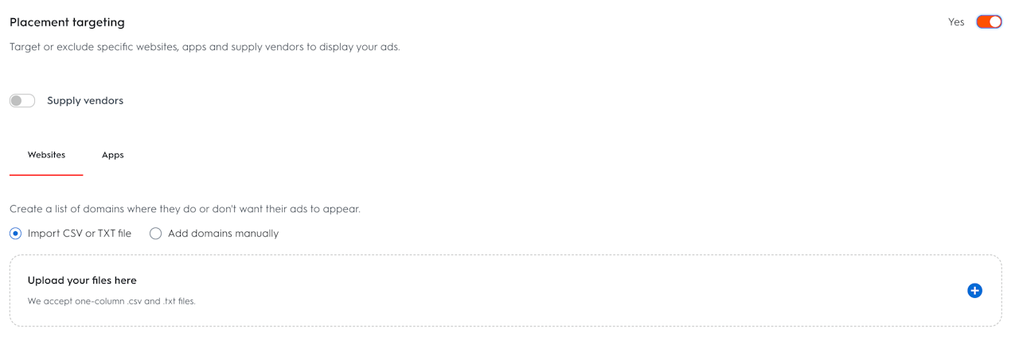Image resolution: width=1019 pixels, height=344 pixels.
Task: Click the blue plus upload icon
Action: (974, 291)
